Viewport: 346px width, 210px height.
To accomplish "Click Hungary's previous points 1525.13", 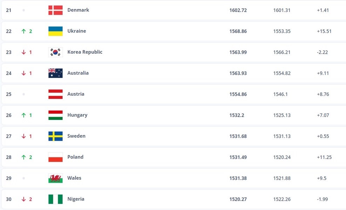I will (282, 115).
